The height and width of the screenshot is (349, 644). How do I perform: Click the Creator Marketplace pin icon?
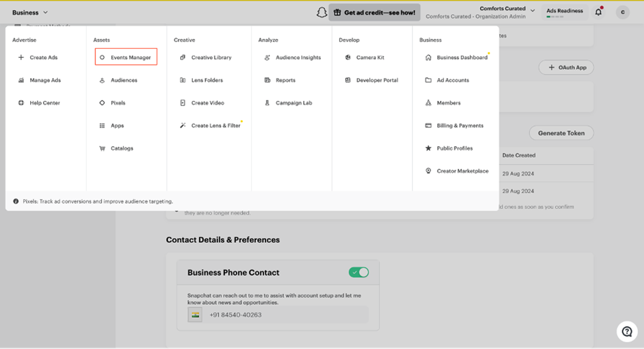pyautogui.click(x=428, y=171)
